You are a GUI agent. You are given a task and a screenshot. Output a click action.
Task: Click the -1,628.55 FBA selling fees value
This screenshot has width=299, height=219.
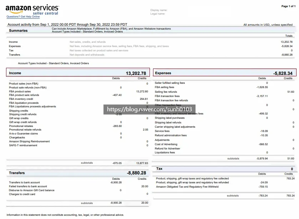pyautogui.click(x=262, y=87)
